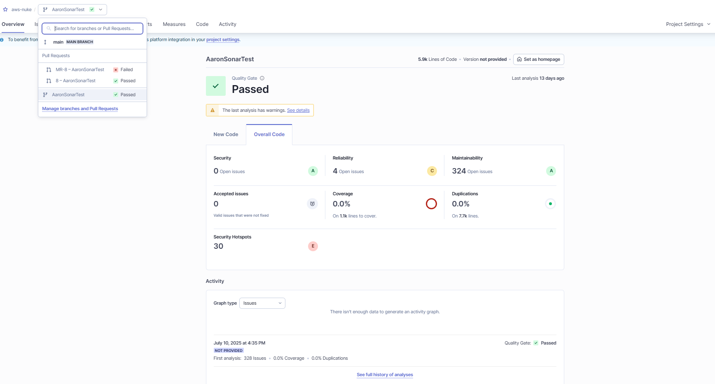Open Manage branches and Pull Requests link

point(80,109)
